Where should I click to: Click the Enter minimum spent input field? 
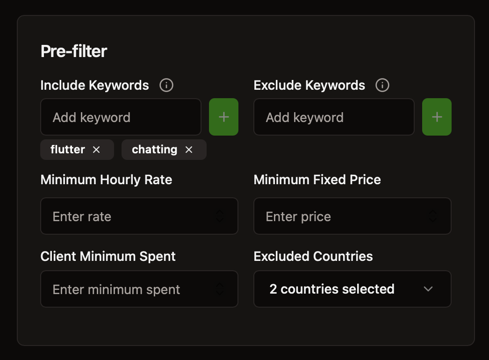coord(126,289)
